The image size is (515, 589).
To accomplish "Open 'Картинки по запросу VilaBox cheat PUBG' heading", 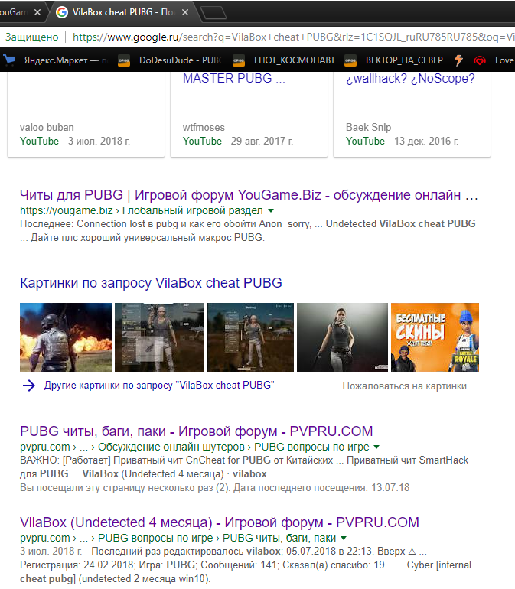I will click(151, 283).
